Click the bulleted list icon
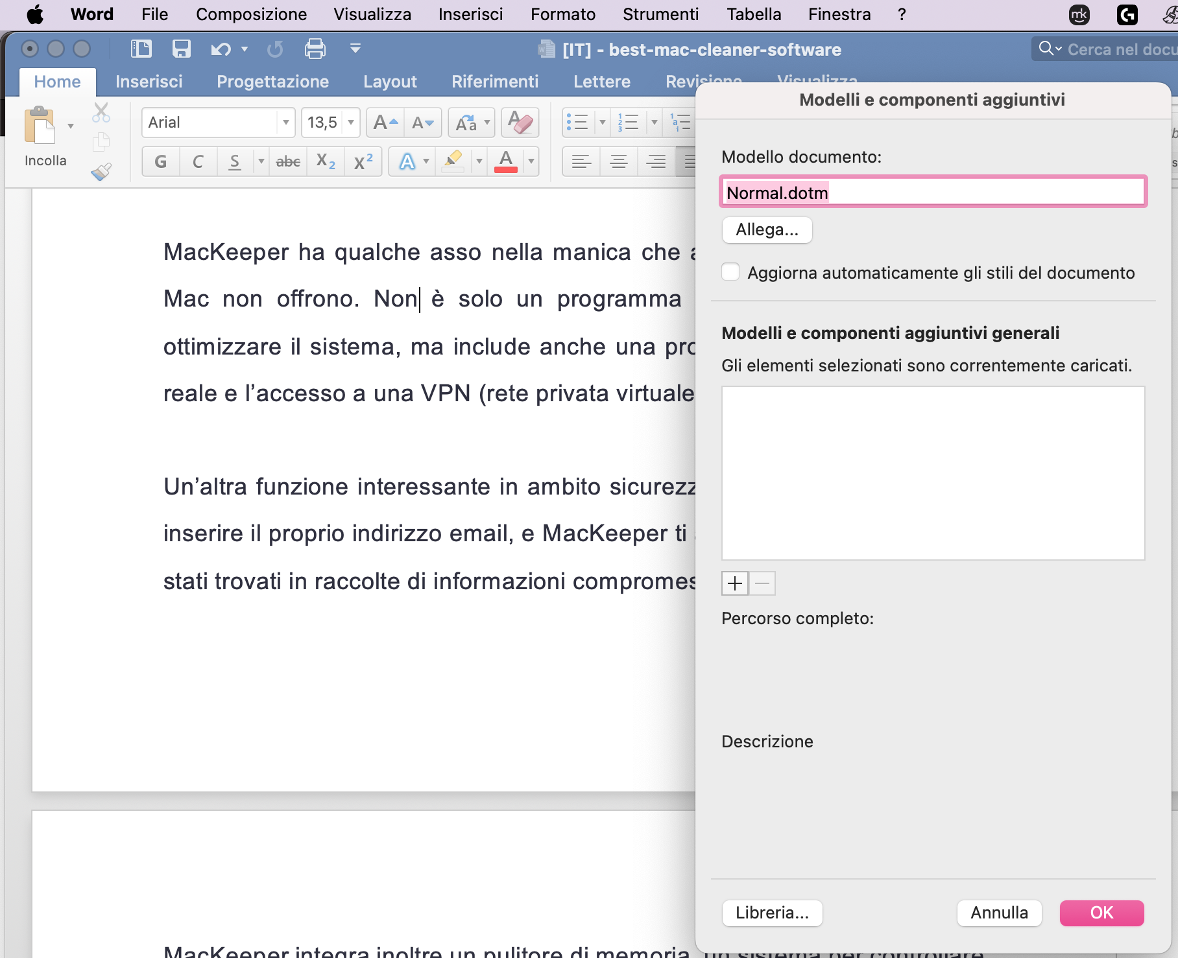1178x958 pixels. [x=577, y=122]
